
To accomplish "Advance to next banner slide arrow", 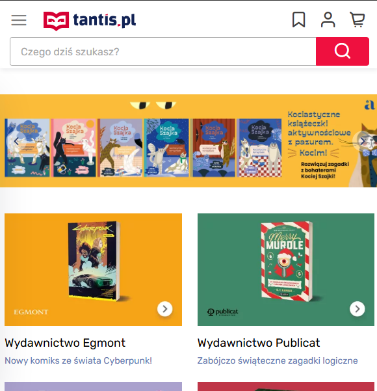I will (362, 141).
